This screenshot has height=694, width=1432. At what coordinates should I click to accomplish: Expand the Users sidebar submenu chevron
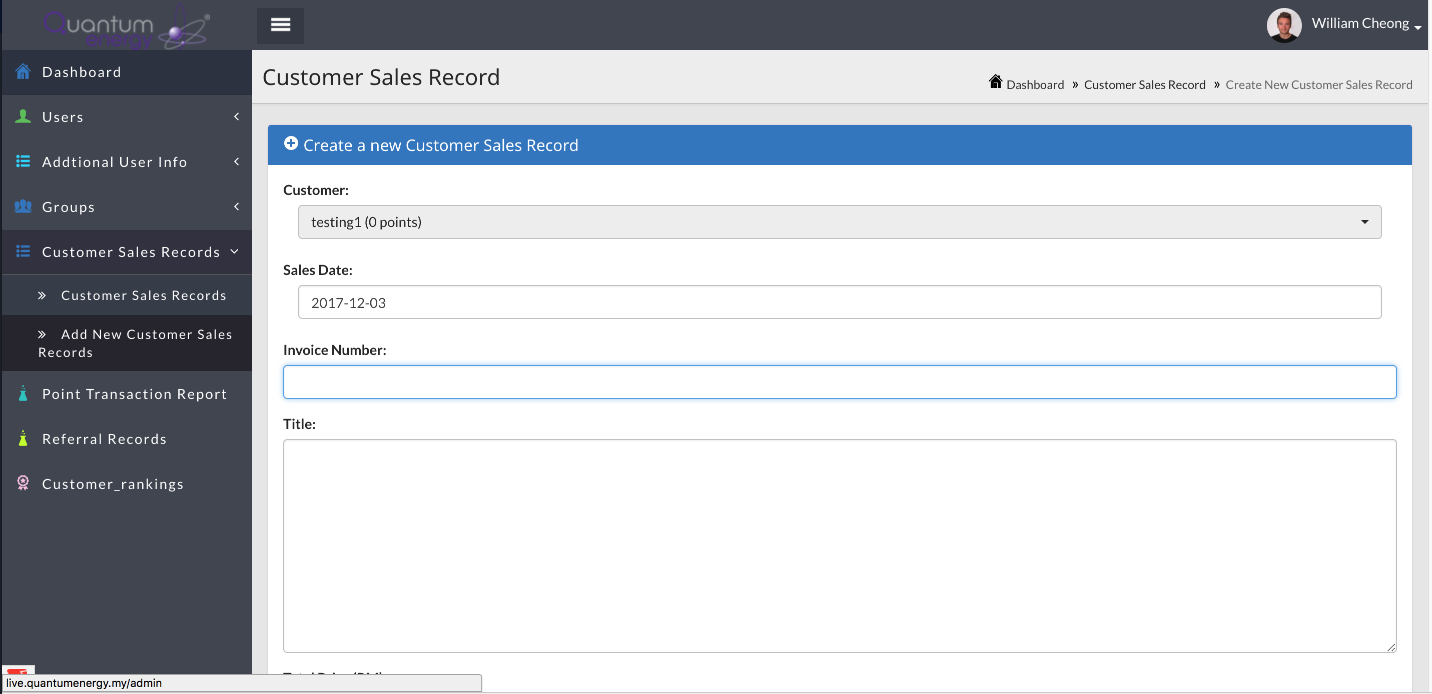point(236,116)
